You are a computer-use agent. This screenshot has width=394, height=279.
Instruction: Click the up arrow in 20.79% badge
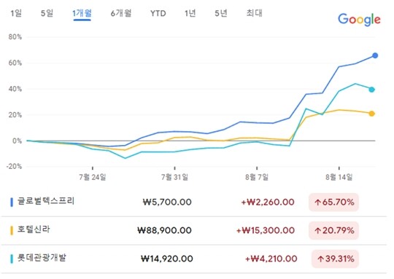click(318, 231)
